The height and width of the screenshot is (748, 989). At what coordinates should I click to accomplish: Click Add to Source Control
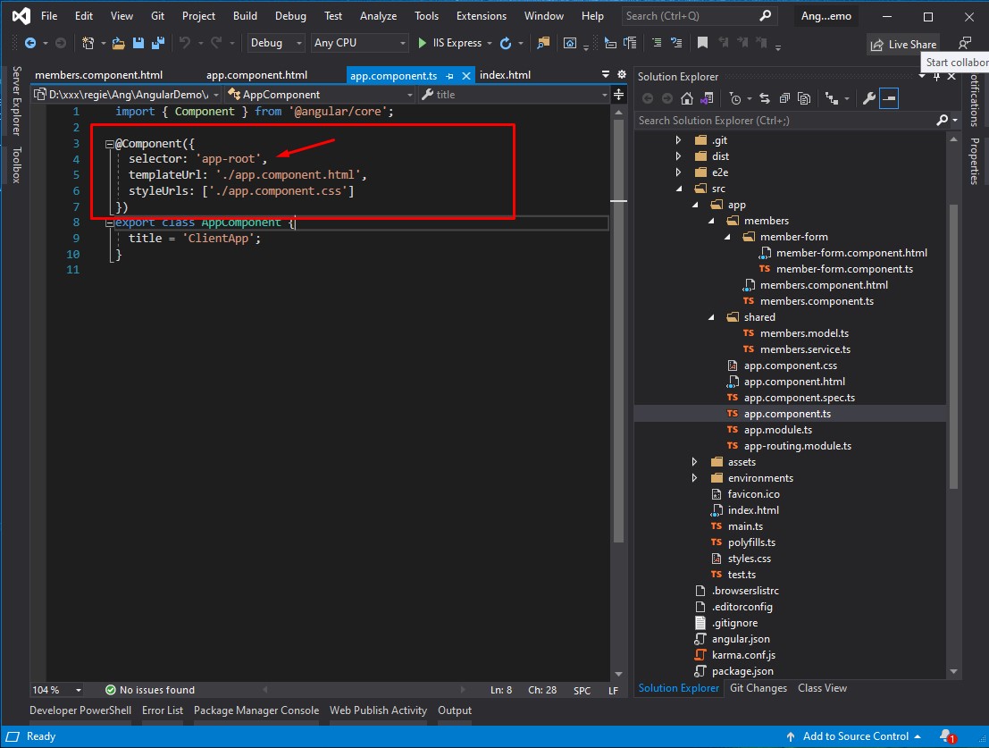tap(855, 736)
